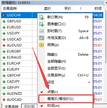Click the 市场报价: 11:05:01 panel title bar

tap(52, 3)
